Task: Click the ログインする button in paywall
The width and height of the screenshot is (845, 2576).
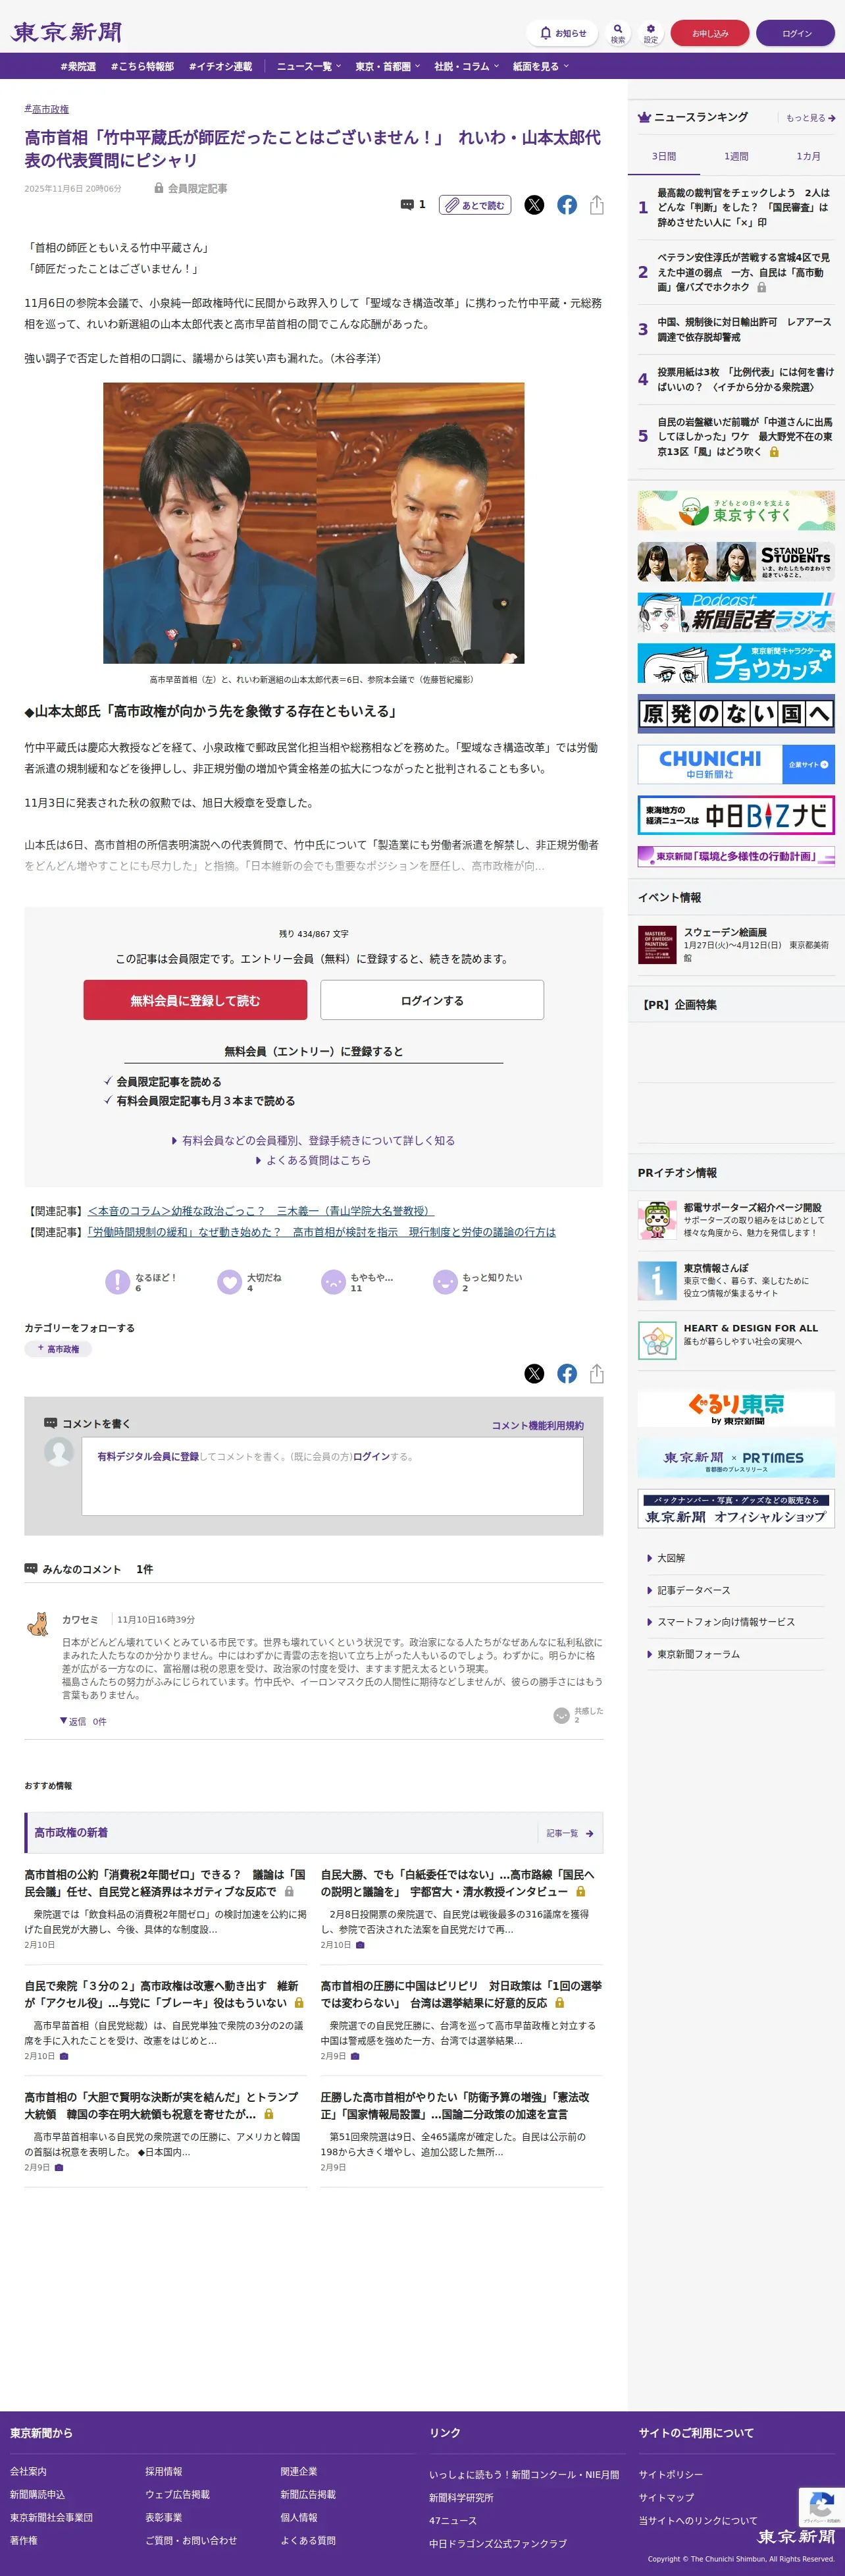Action: pyautogui.click(x=432, y=1000)
